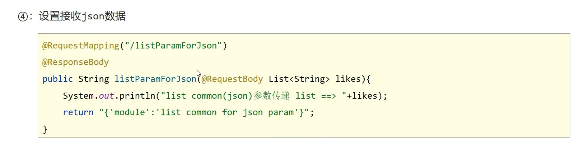Viewport: 584px width, 154px height.
Task: Click the listParamForJson method name
Action: [x=155, y=79]
